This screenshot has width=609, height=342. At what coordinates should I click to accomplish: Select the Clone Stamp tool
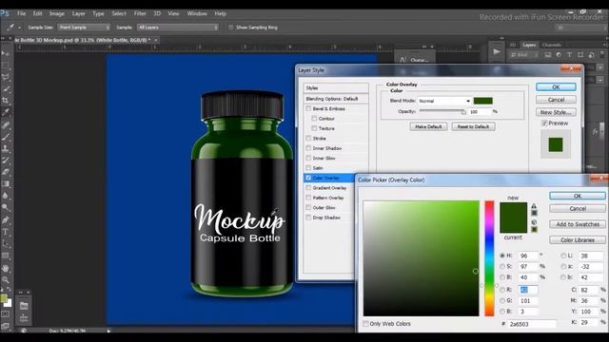(6, 148)
